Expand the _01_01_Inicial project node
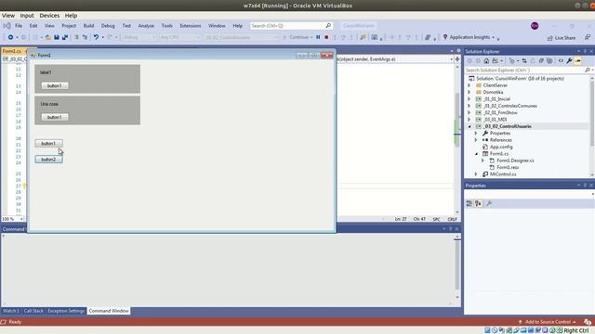The height and width of the screenshot is (334, 595). (x=469, y=99)
